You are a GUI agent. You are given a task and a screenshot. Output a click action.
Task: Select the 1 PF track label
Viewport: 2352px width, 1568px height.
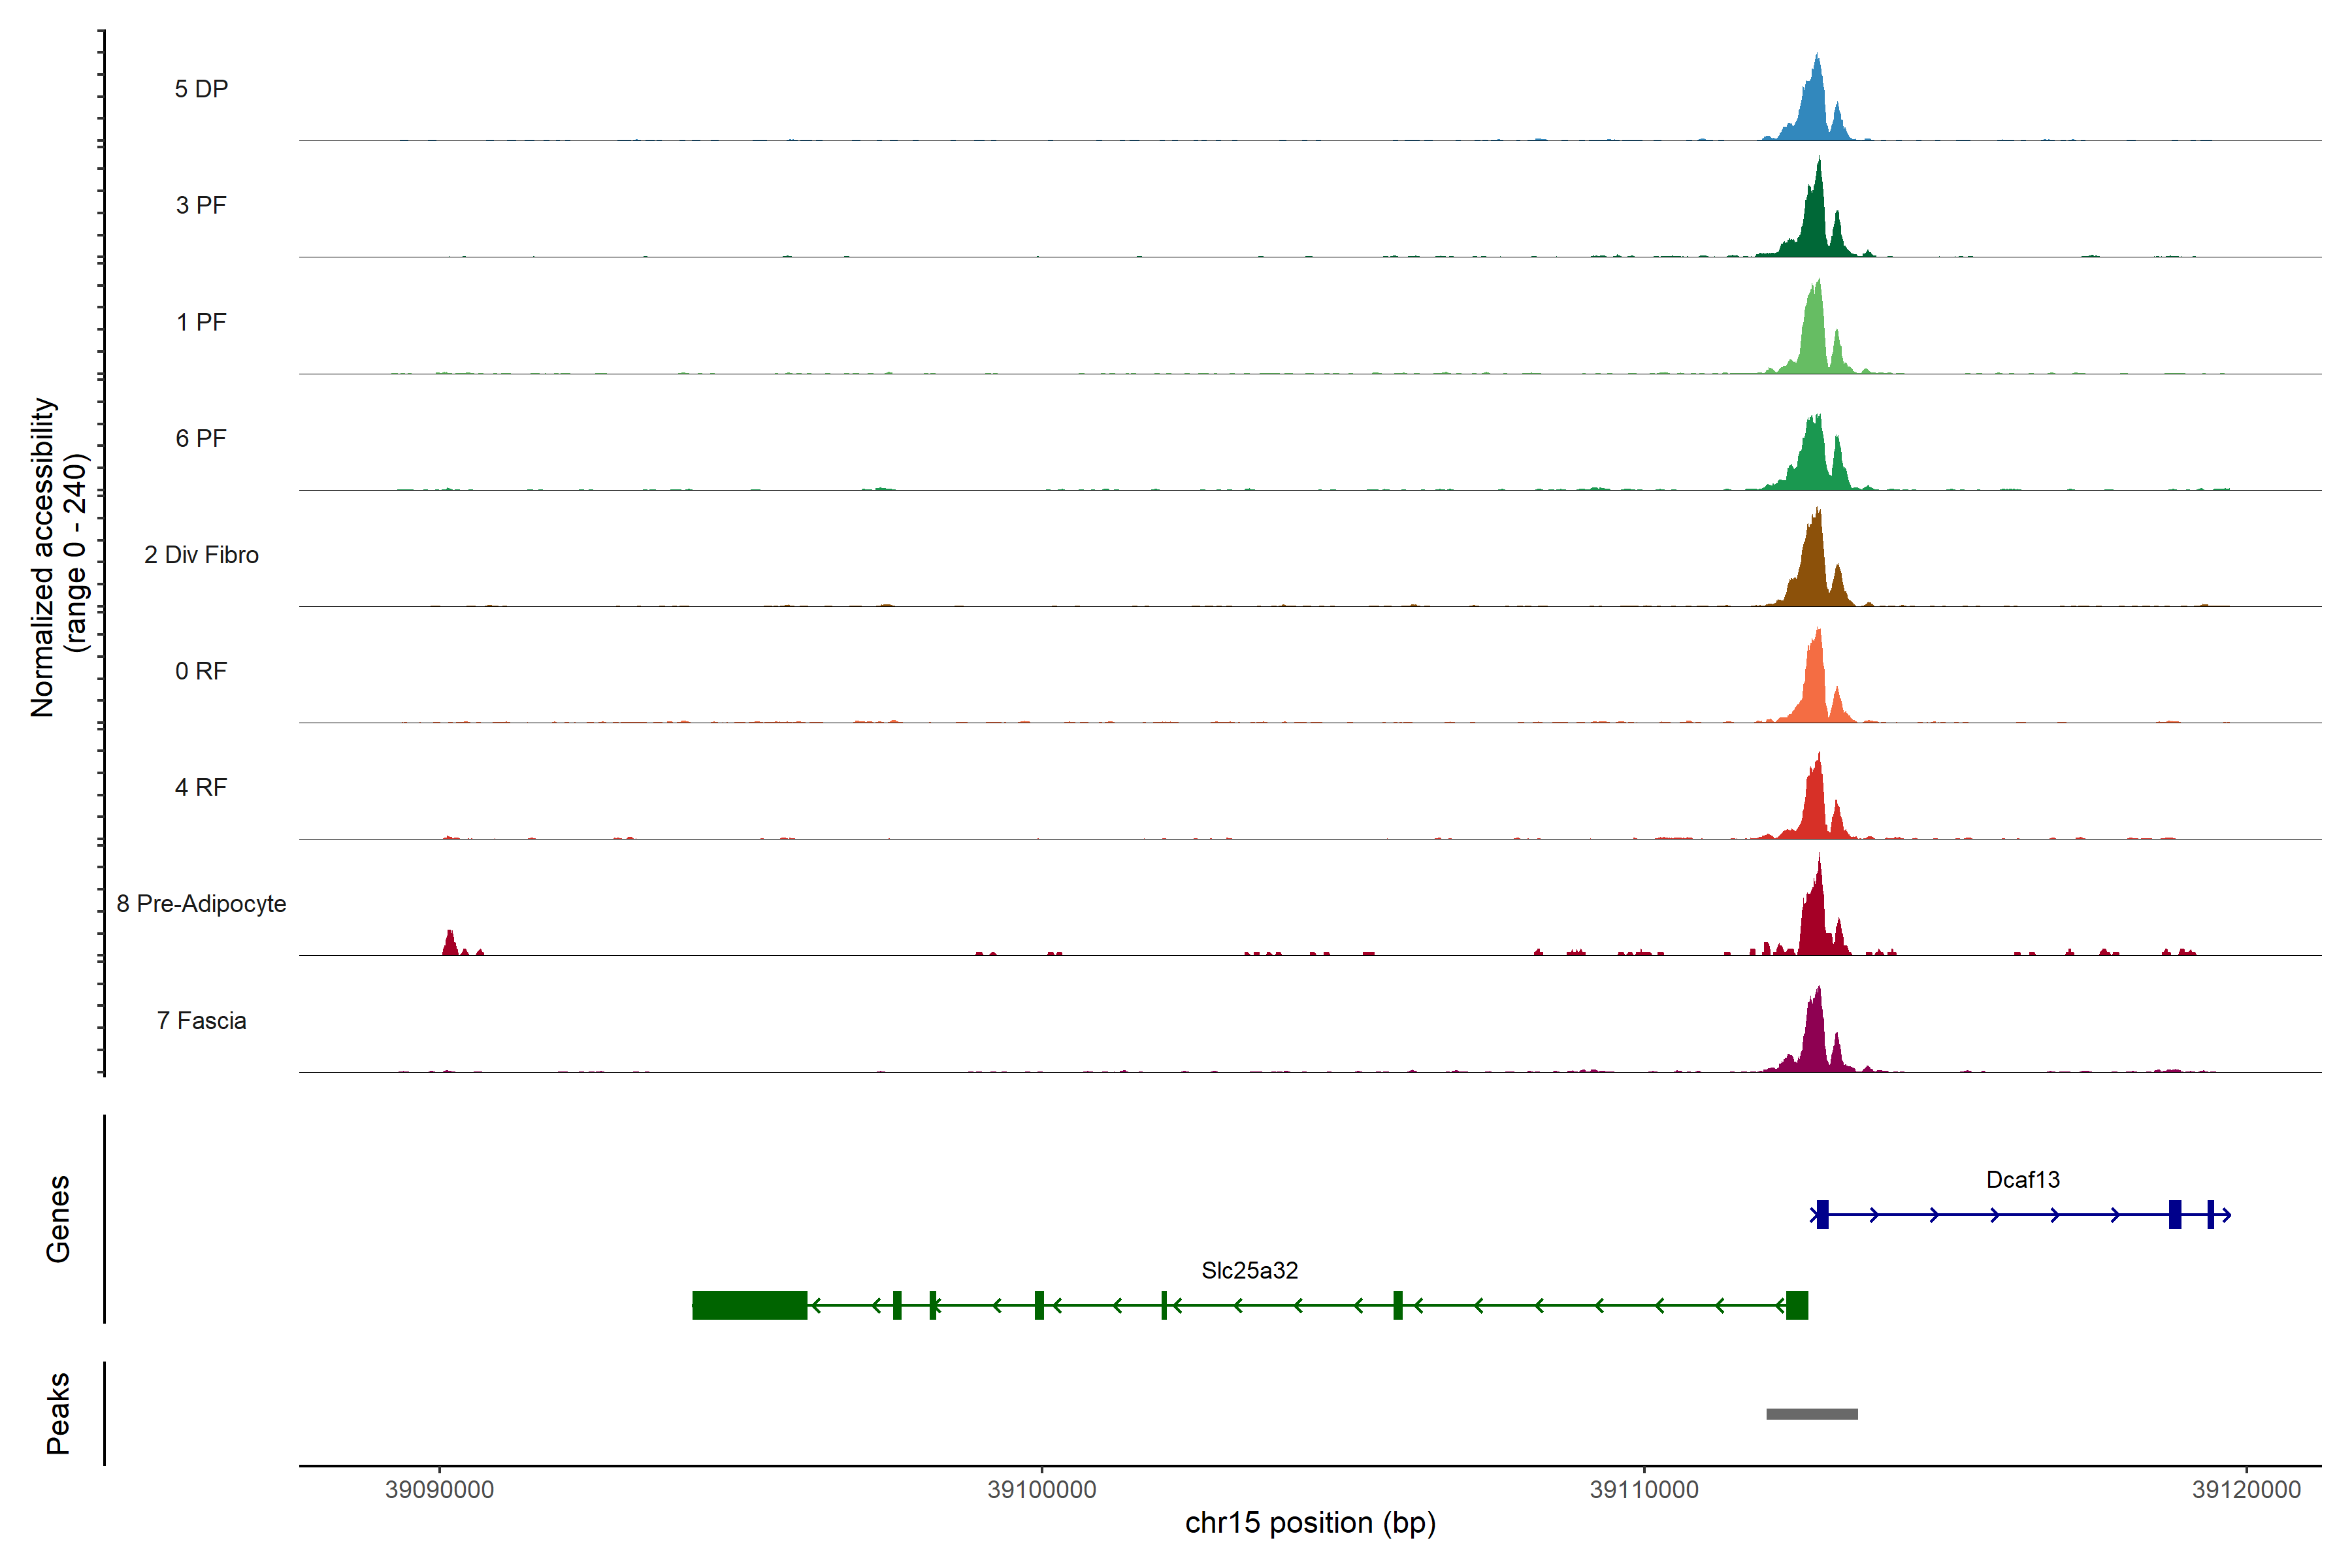click(x=201, y=322)
